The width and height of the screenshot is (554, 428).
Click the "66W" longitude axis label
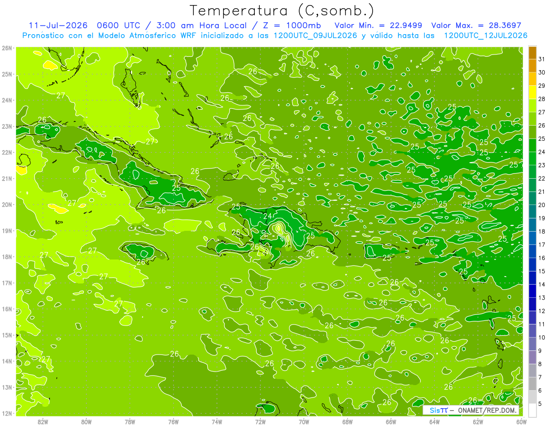[x=391, y=422]
